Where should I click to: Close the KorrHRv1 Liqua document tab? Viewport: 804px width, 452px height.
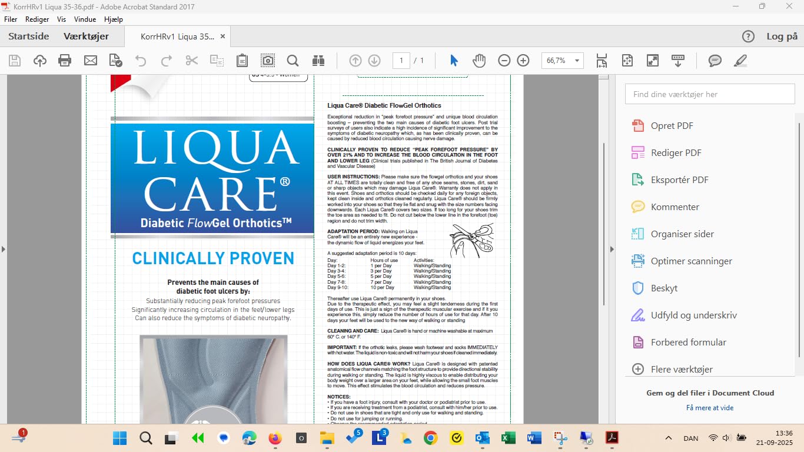pyautogui.click(x=222, y=36)
